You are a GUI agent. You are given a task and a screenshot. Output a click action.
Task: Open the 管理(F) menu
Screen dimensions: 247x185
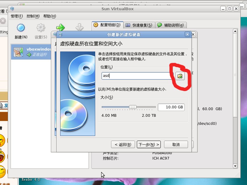click(17, 16)
